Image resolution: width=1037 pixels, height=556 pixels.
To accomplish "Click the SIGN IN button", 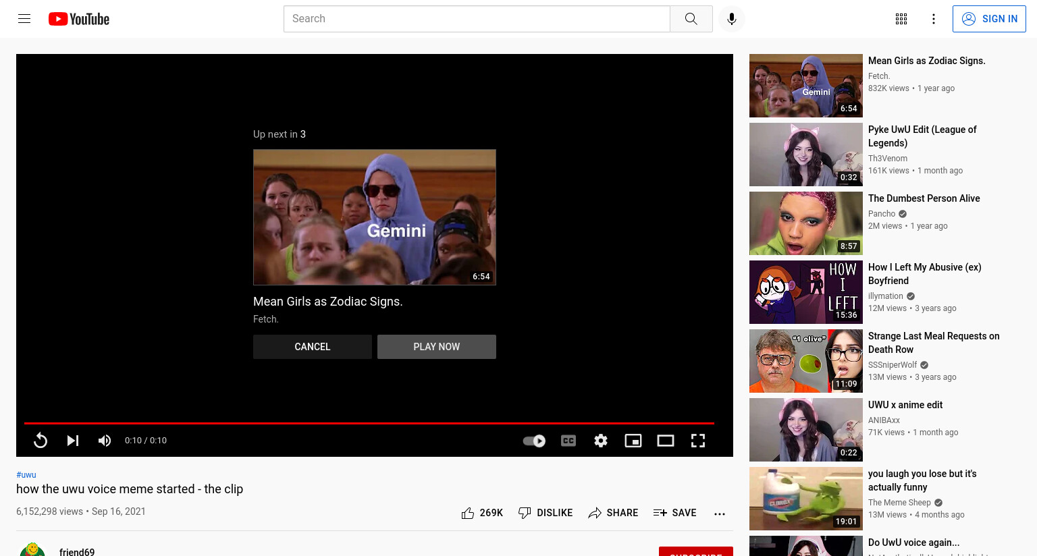I will pos(989,19).
